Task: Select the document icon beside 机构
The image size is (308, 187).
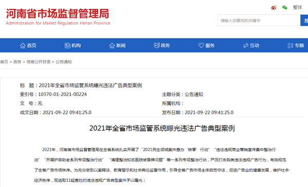Action: (67, 46)
